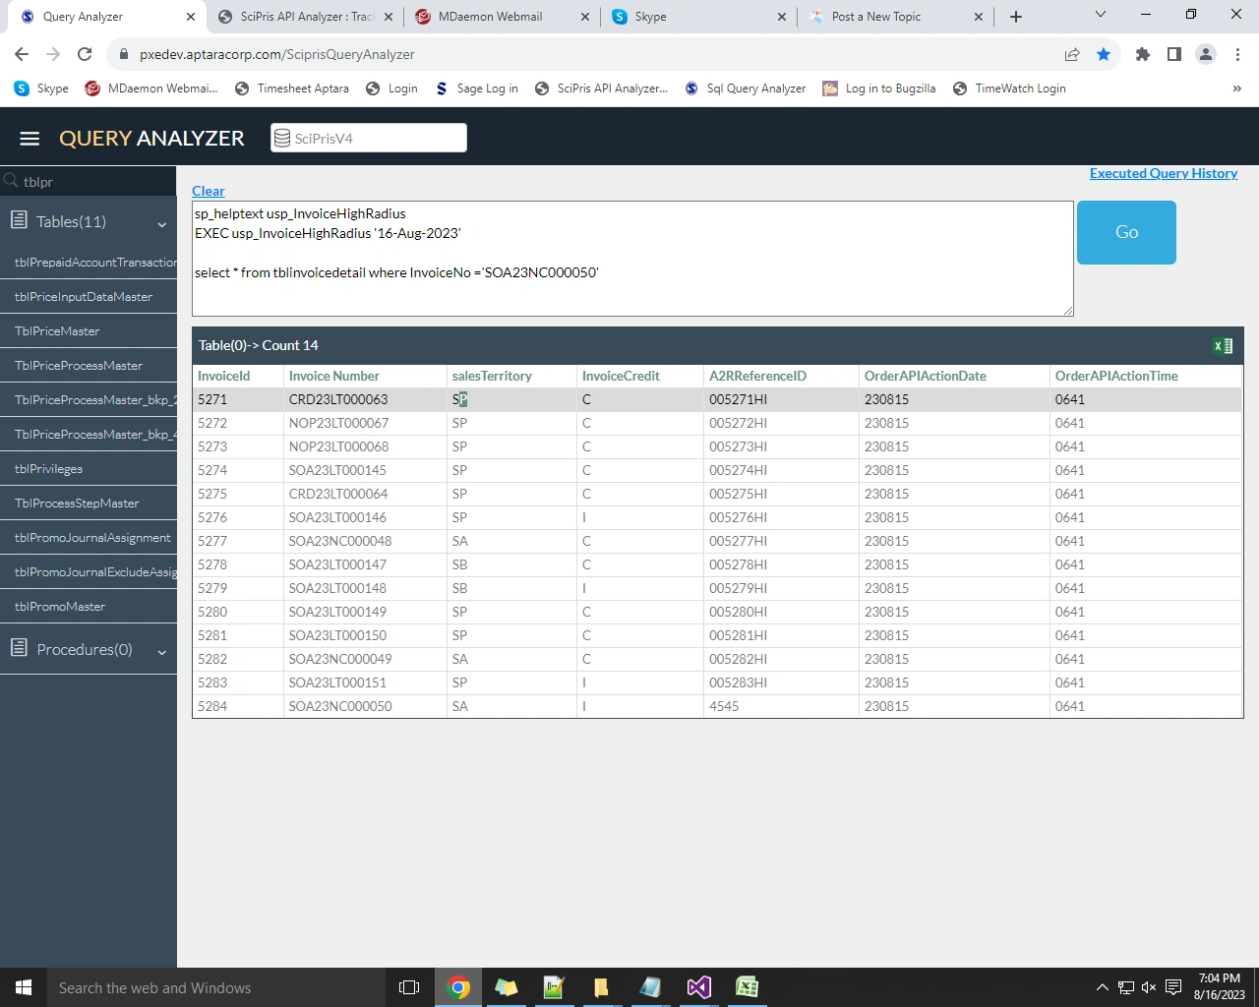Export results using the Excel icon

pos(1223,346)
